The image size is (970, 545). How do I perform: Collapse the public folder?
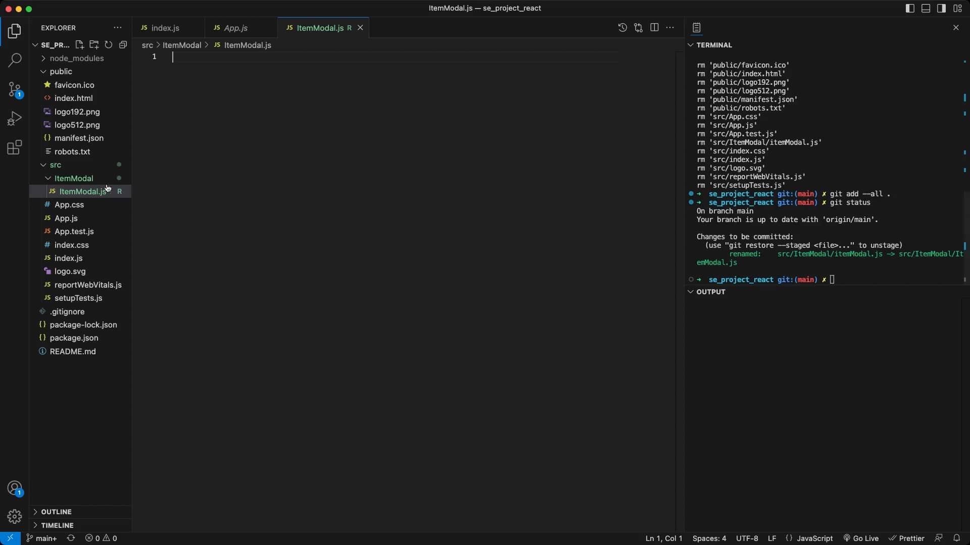pos(61,72)
